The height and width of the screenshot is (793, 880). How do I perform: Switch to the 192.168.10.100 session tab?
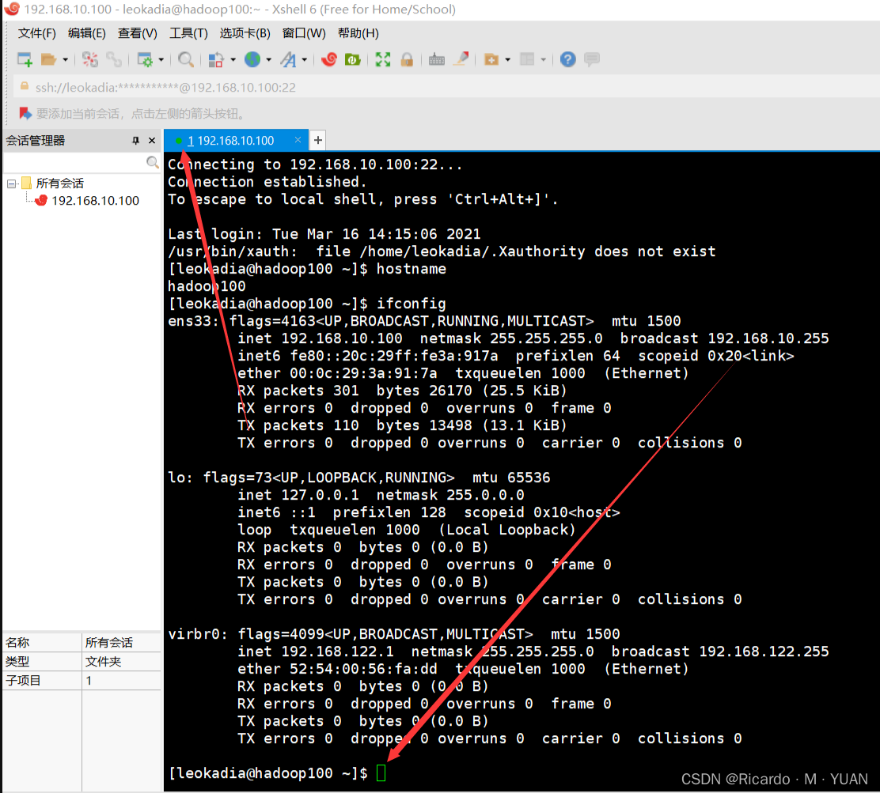(x=236, y=140)
